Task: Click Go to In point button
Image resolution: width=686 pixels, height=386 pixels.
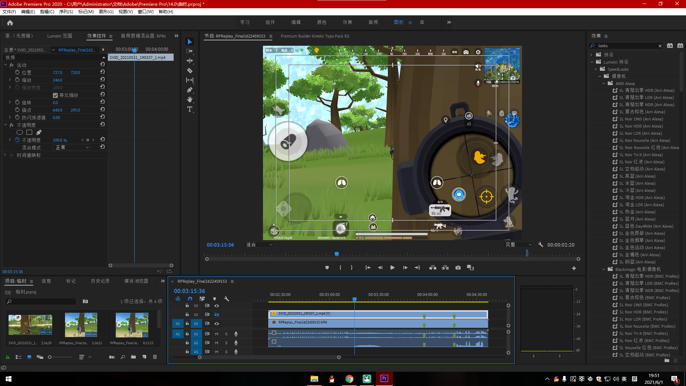Action: (368, 268)
